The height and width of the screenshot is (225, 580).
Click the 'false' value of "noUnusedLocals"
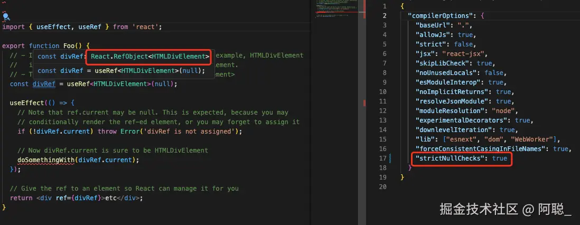click(494, 73)
